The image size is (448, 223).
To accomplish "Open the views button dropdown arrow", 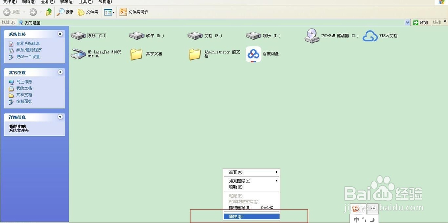I will click(114, 12).
